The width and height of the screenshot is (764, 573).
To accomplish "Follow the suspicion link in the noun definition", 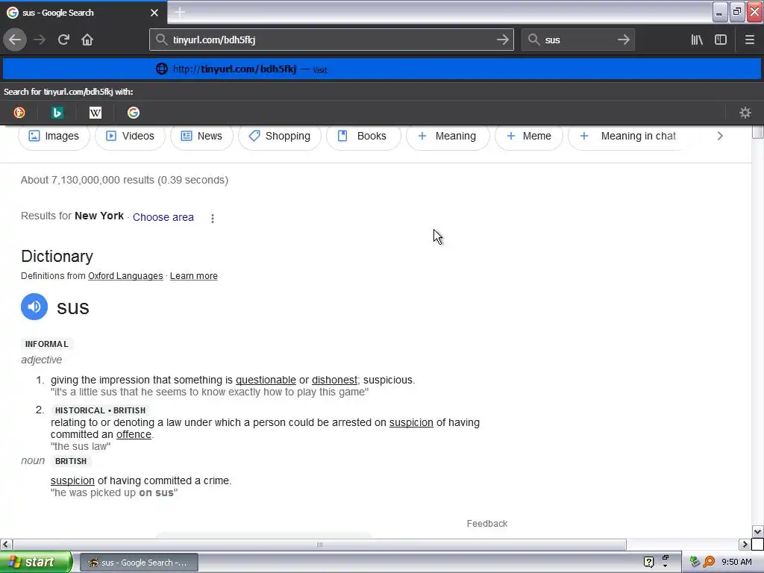I will tap(72, 480).
